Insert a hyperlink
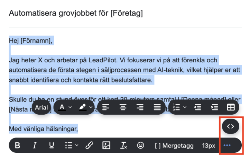The height and width of the screenshot is (160, 249). pos(89,146)
